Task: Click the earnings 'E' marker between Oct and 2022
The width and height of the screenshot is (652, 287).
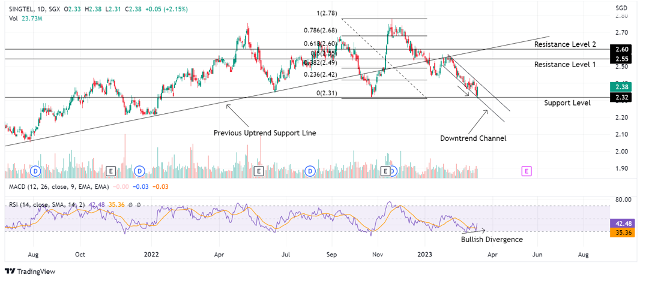Action: (110, 170)
